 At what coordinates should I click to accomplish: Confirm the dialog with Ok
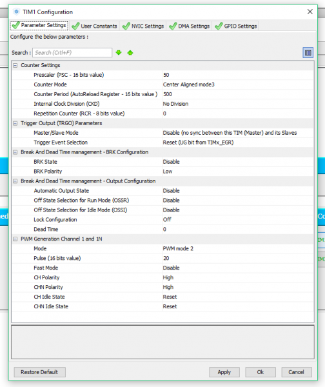point(261,372)
